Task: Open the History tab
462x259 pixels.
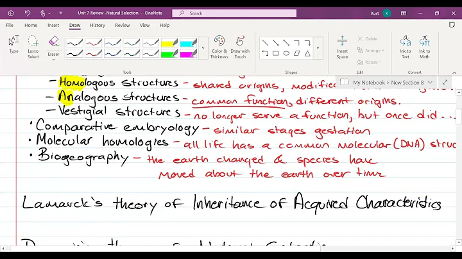Action: [98, 25]
